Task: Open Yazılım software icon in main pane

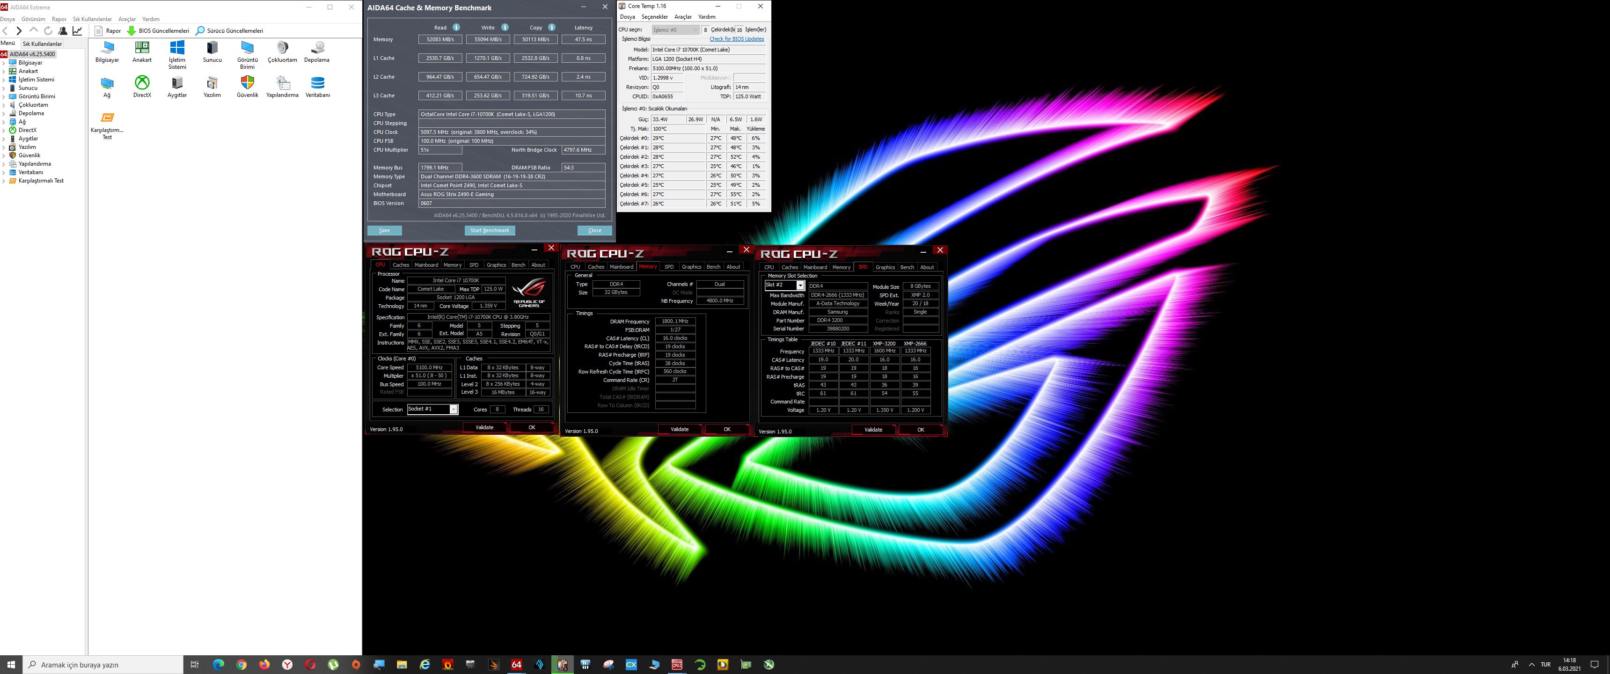Action: tap(212, 87)
